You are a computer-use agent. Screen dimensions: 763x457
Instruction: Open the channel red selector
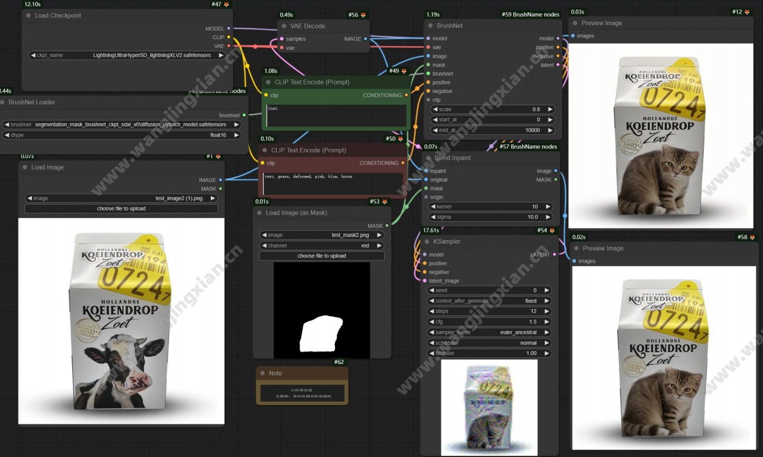coord(322,245)
